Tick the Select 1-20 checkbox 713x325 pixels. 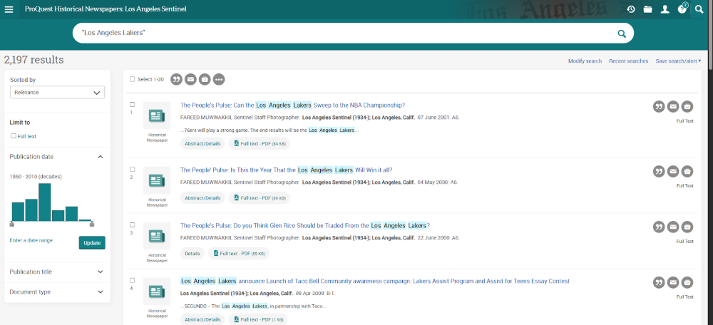click(x=133, y=79)
